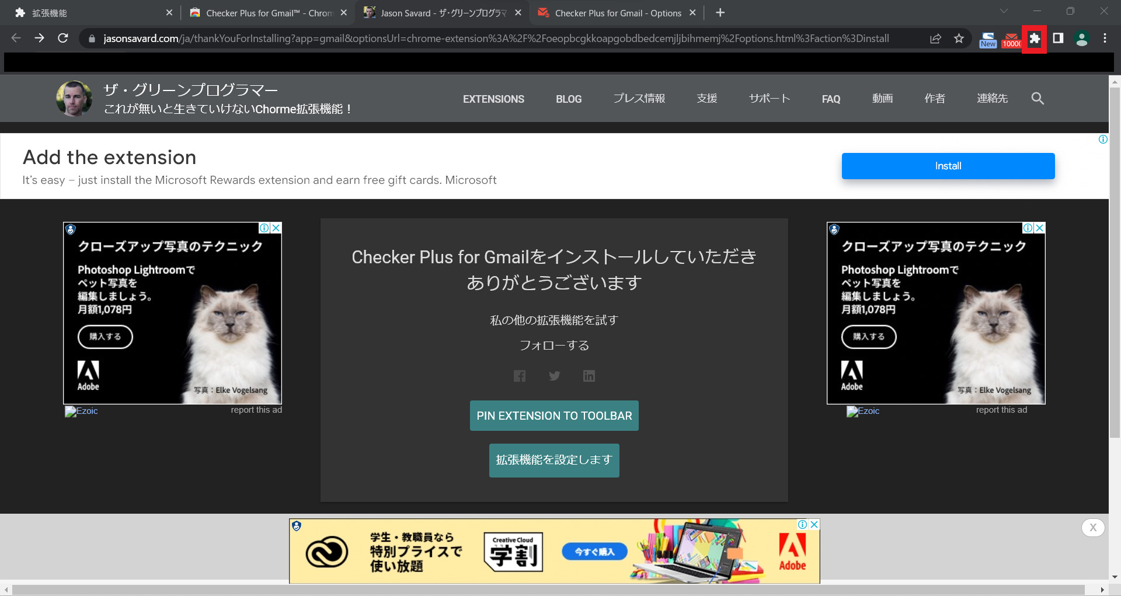
Task: Open Chrome three-dot menu
Action: pos(1105,39)
